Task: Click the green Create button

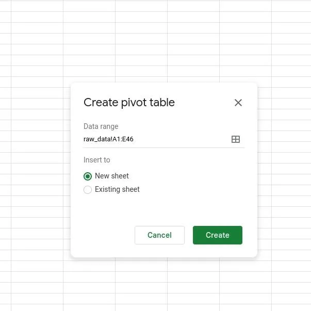Action: [217, 235]
